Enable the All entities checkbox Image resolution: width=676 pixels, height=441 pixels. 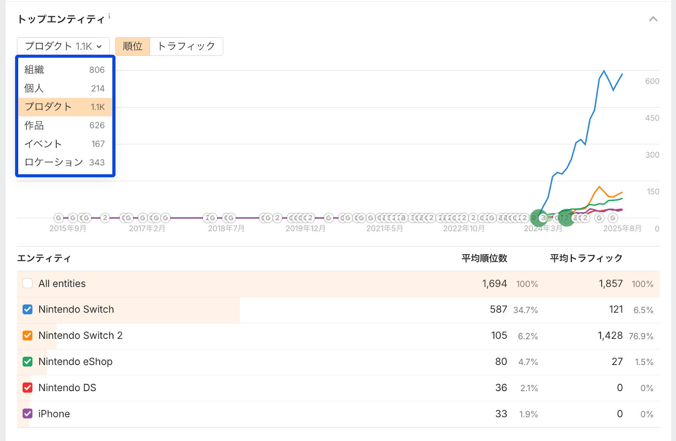click(x=27, y=283)
